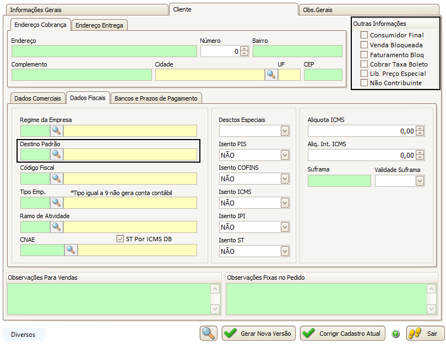Click Tipo Emp. search magnifier icon

(57, 203)
